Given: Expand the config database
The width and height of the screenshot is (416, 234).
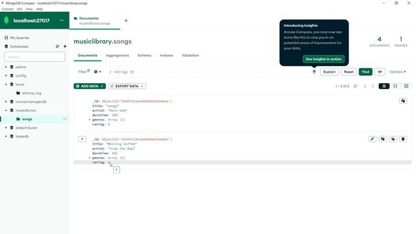Looking at the screenshot, I should (x=6, y=75).
